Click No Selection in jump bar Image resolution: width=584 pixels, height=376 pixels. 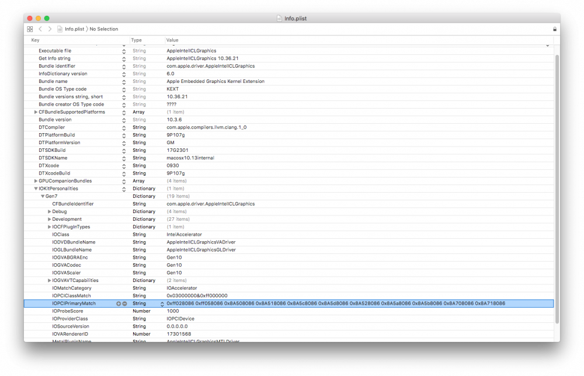pos(103,29)
